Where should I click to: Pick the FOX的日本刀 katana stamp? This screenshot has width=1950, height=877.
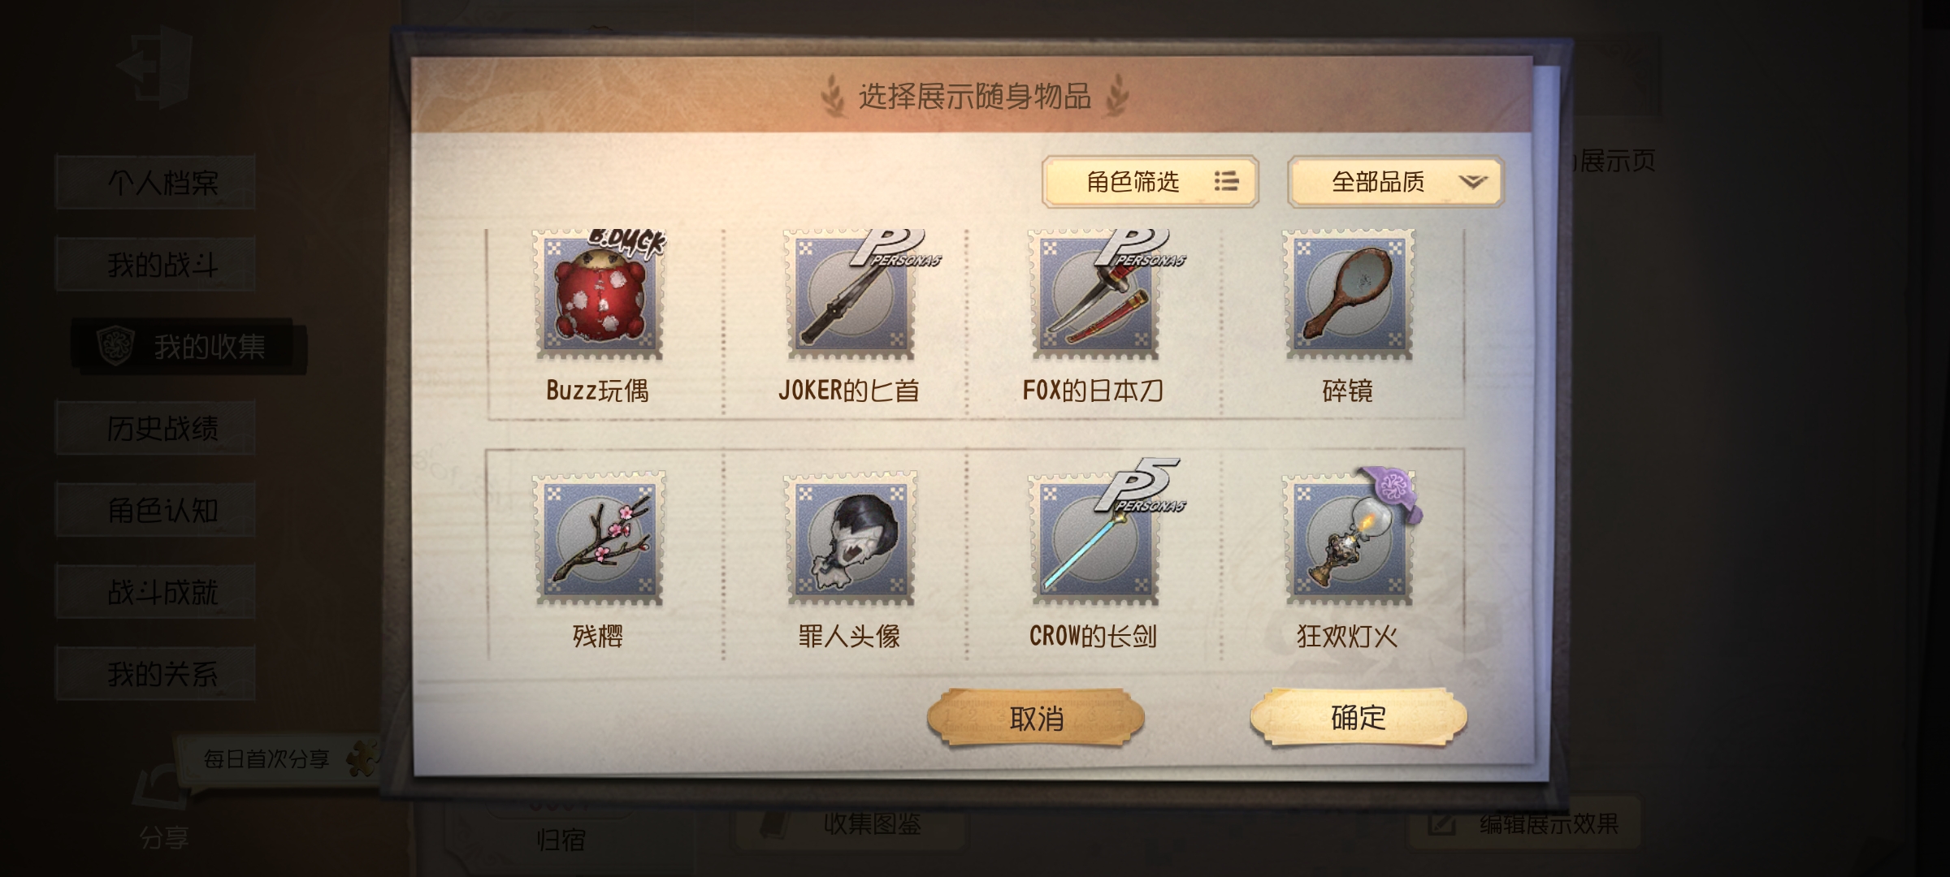pos(1094,294)
